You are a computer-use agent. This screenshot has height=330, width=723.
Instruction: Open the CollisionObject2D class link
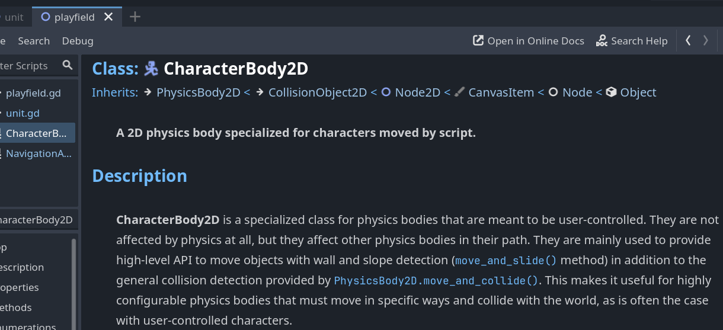coord(318,92)
